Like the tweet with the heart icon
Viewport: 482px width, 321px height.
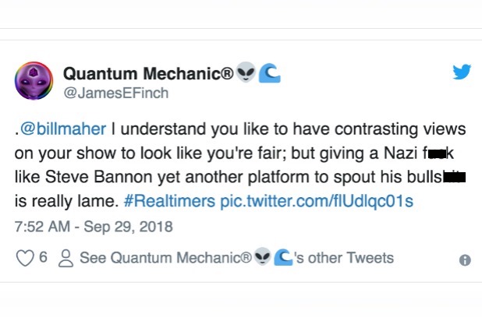tap(26, 258)
